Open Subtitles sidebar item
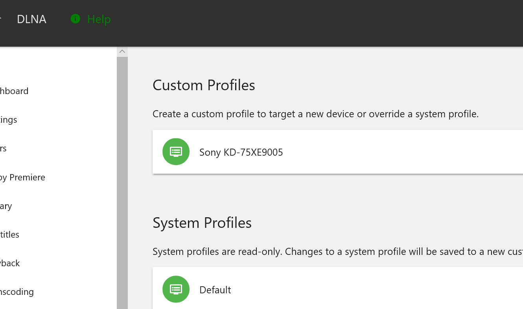 tap(10, 234)
